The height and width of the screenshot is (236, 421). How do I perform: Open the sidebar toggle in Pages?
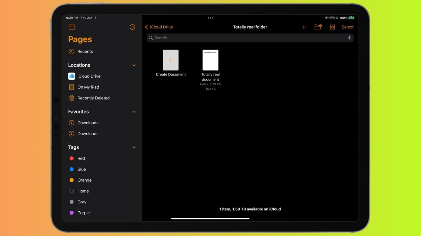[x=72, y=27]
